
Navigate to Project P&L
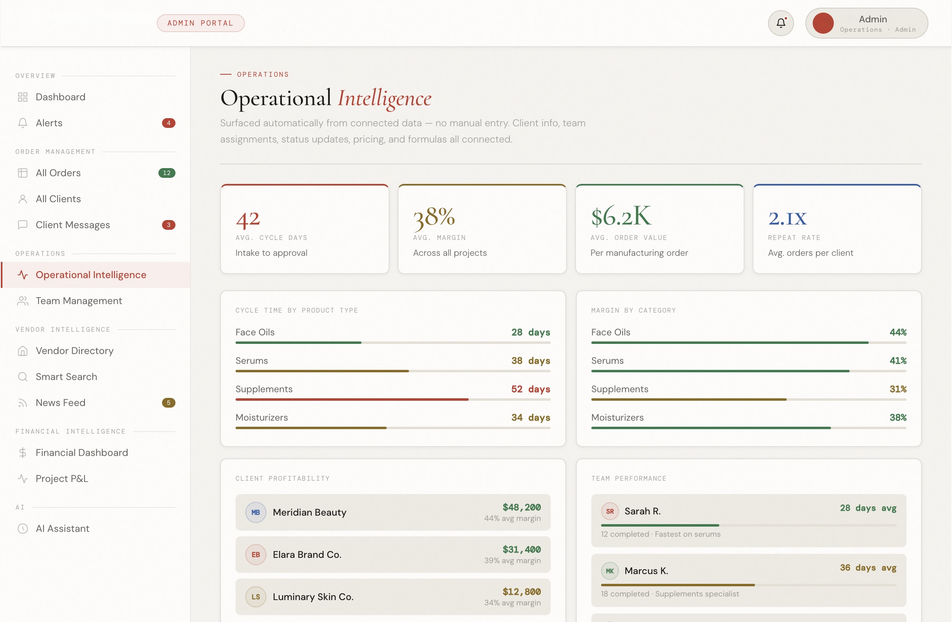(x=96, y=479)
